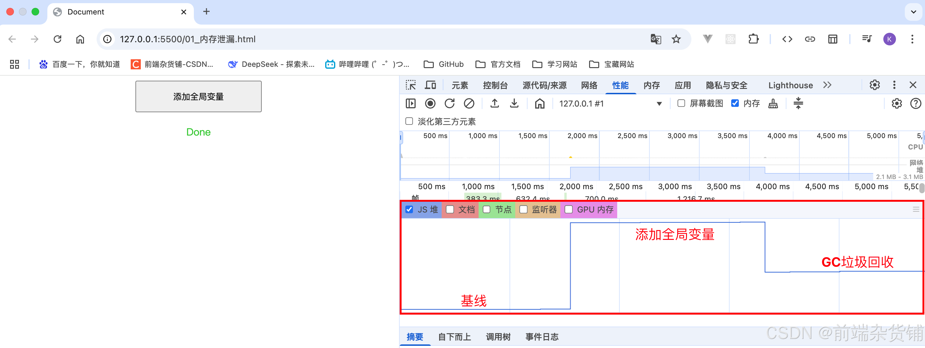Open the 宝藏网站 bookmarks folder
Viewport: 925px width, 348px height.
611,64
